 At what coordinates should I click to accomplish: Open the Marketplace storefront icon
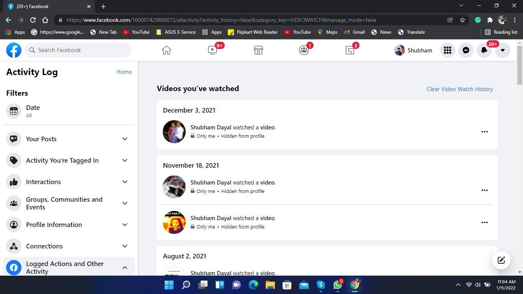coord(258,50)
